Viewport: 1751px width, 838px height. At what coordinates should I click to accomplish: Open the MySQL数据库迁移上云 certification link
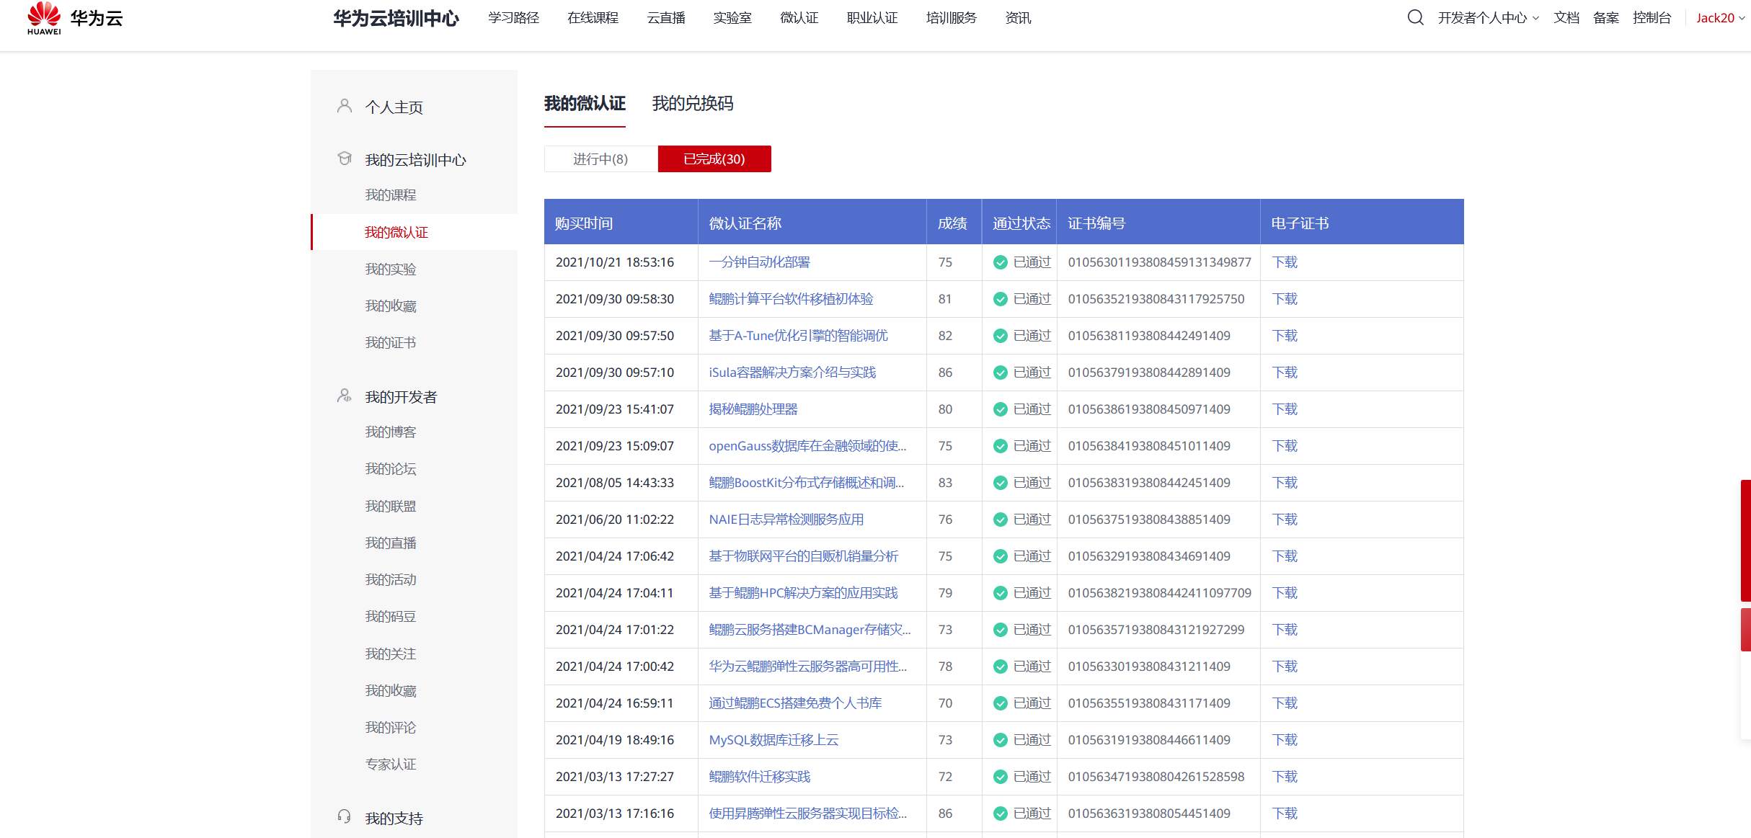click(773, 740)
